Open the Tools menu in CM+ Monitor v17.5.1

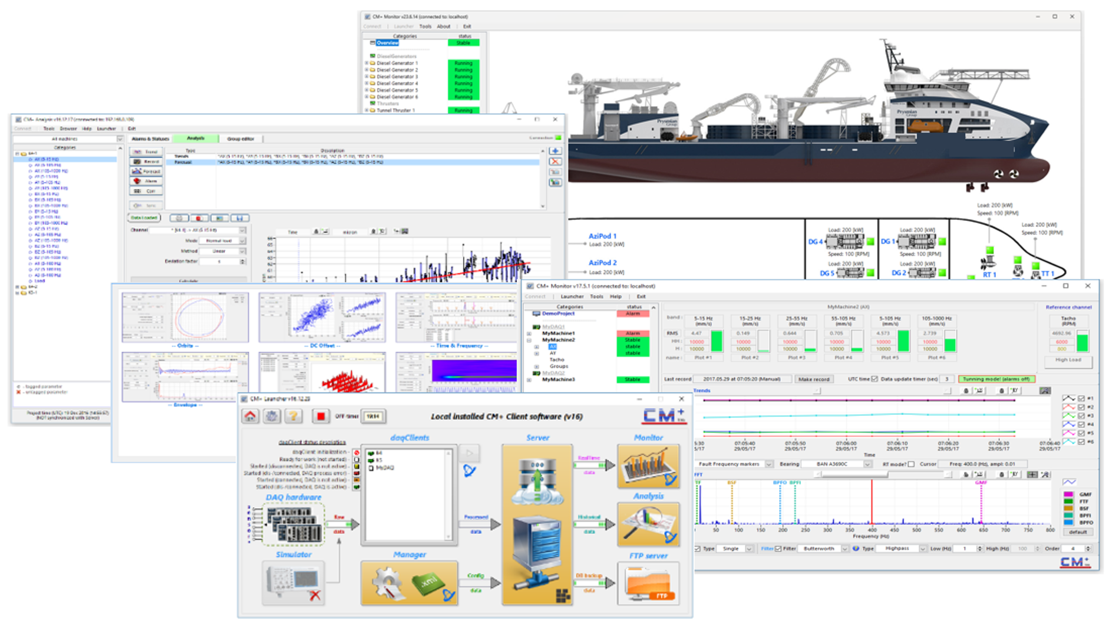tap(596, 296)
